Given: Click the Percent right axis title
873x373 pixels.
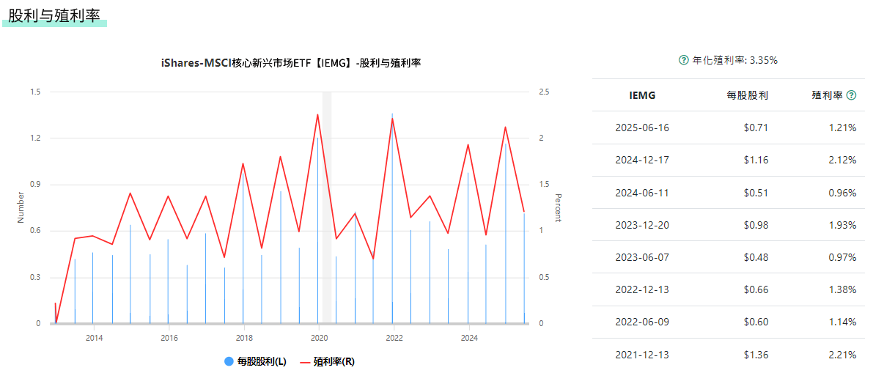Looking at the screenshot, I should [x=559, y=207].
